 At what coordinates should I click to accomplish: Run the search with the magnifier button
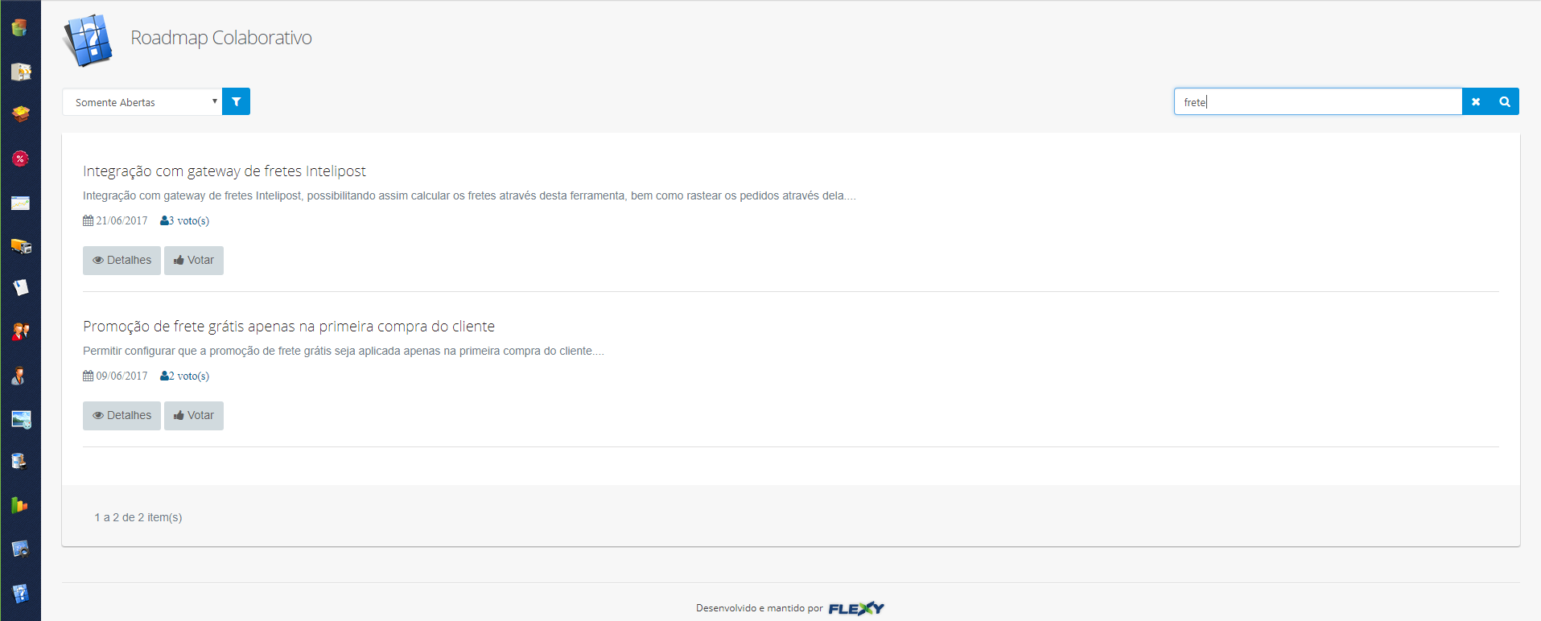coord(1505,101)
